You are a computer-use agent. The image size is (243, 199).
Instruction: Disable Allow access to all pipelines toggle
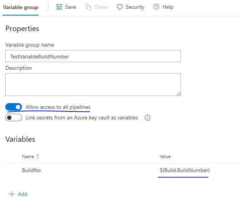click(14, 107)
